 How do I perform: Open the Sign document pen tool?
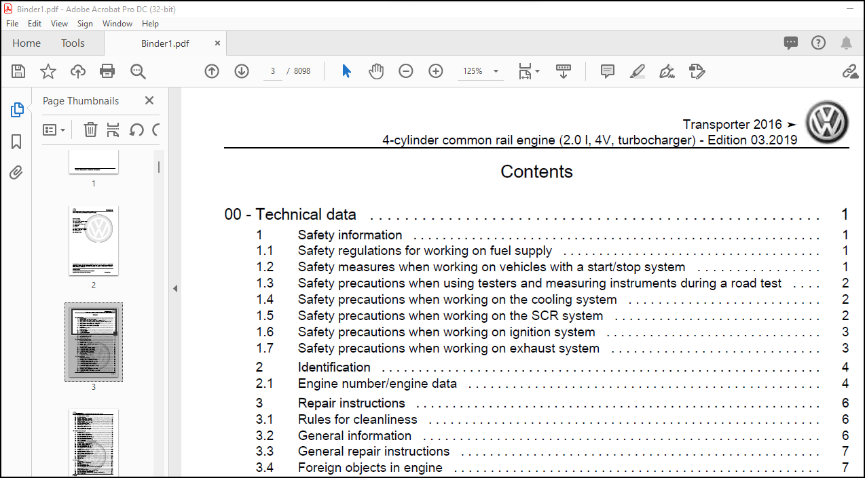(667, 71)
